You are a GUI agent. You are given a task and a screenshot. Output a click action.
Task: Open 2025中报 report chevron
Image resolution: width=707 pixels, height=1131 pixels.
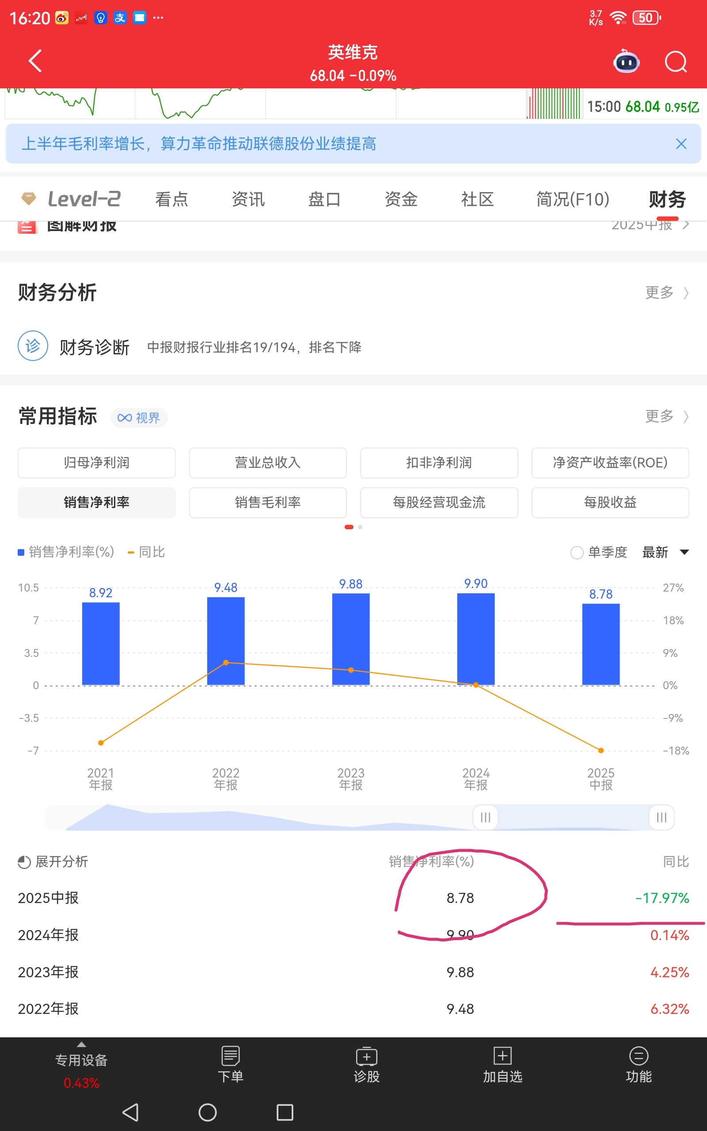pyautogui.click(x=685, y=225)
